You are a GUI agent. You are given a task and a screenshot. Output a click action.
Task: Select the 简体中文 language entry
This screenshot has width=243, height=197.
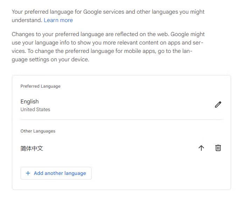click(32, 148)
